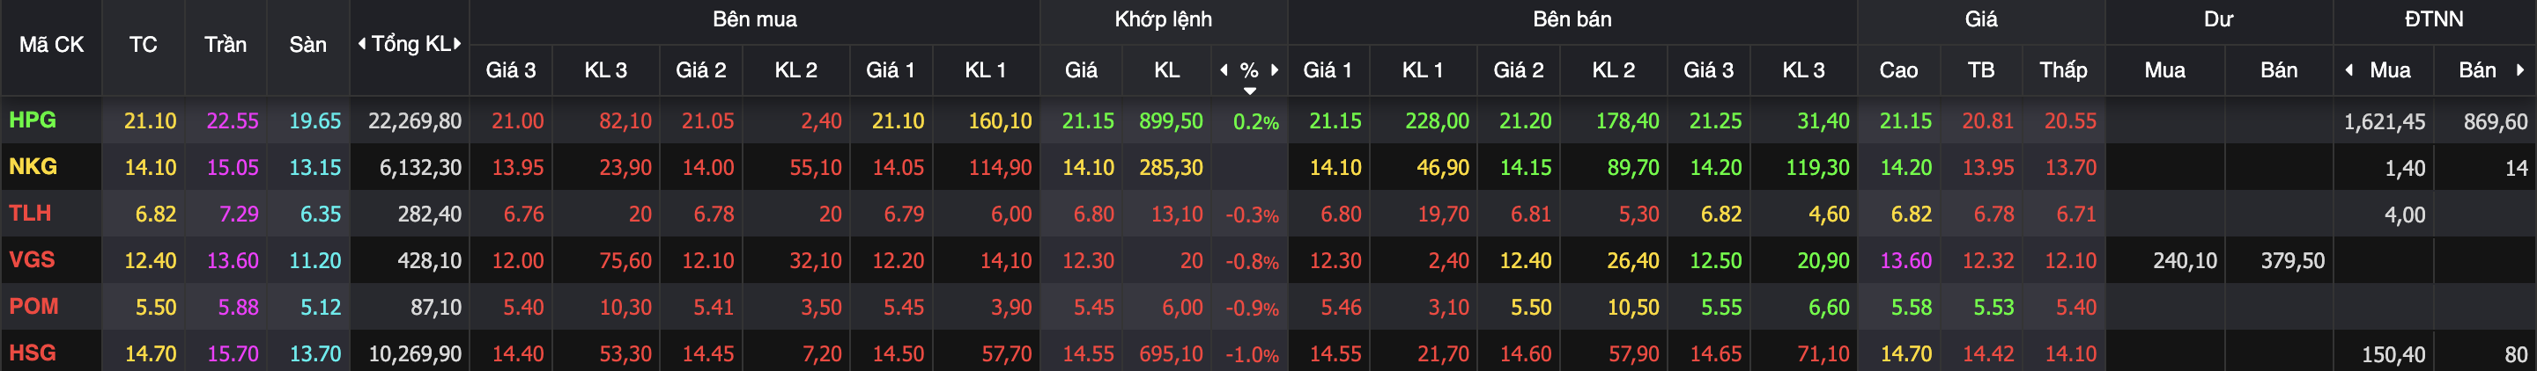
Task: Click the right arrow beside Tổng KL
Action: point(457,43)
